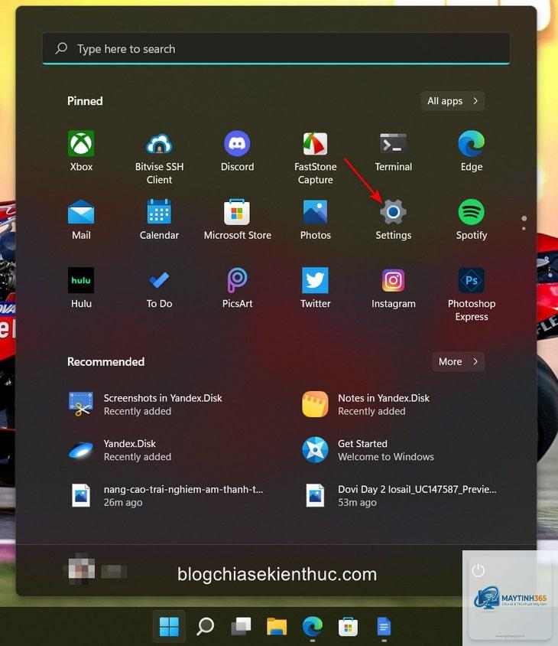Open the Hulu app
This screenshot has width=558, height=646.
click(x=81, y=288)
